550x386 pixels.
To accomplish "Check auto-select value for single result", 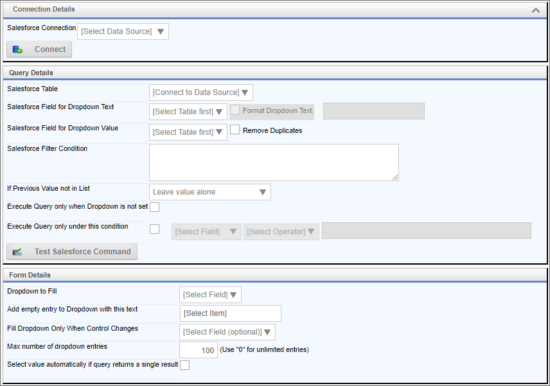I will point(184,365).
